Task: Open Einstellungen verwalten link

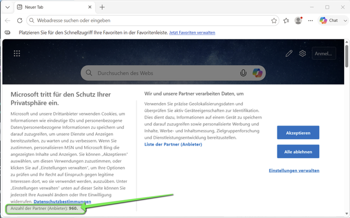Action: click(x=294, y=170)
